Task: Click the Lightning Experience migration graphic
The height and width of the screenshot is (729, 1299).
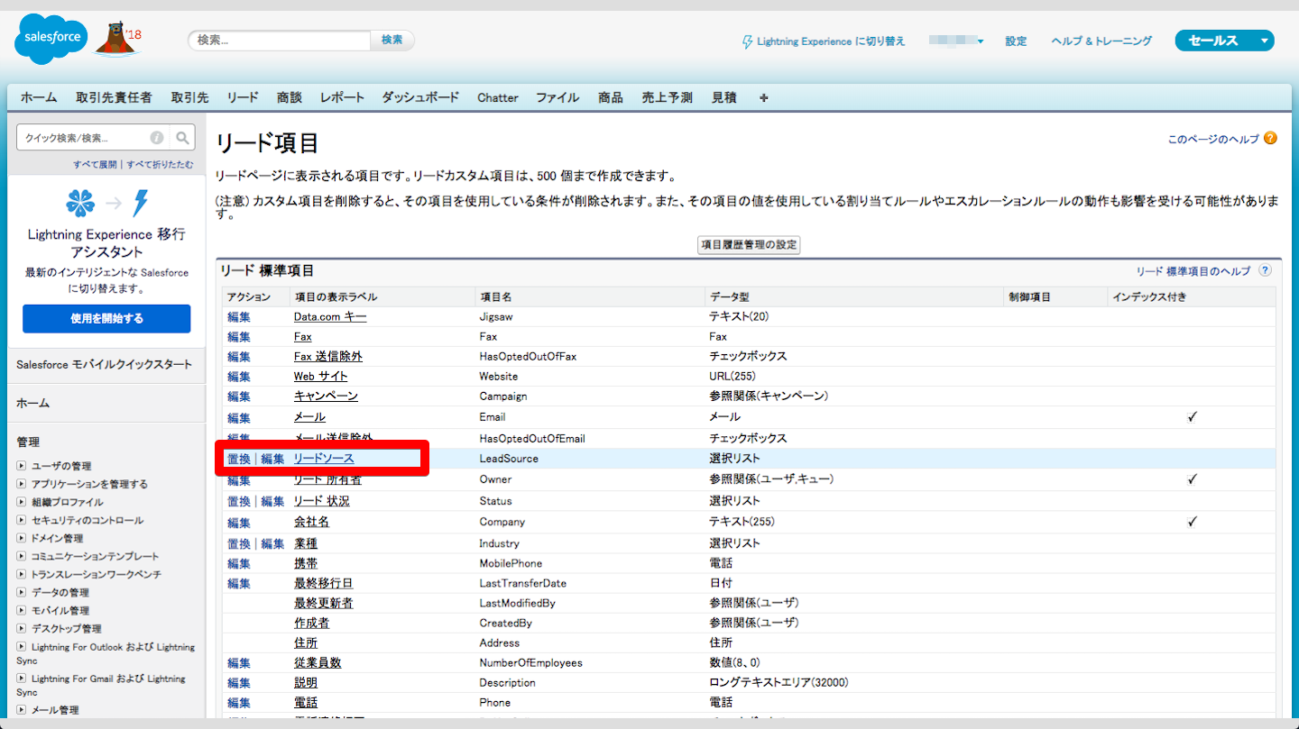Action: pos(106,203)
